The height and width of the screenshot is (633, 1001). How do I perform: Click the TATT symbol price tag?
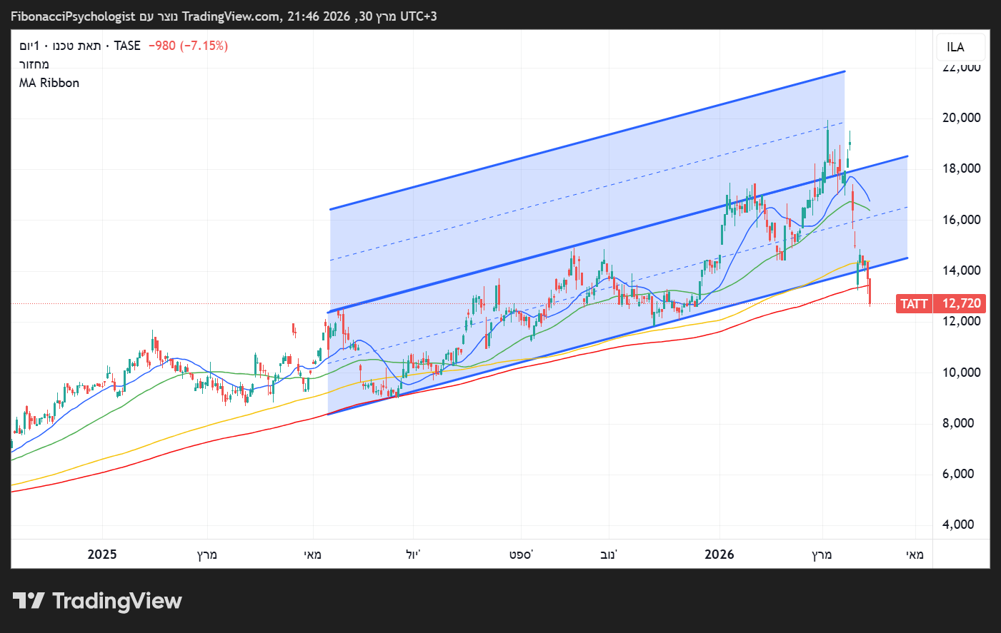click(x=914, y=304)
